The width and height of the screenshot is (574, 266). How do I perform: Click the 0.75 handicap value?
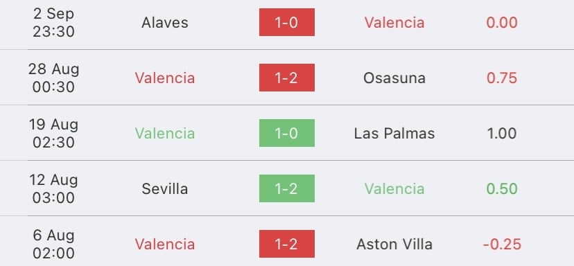(x=501, y=78)
